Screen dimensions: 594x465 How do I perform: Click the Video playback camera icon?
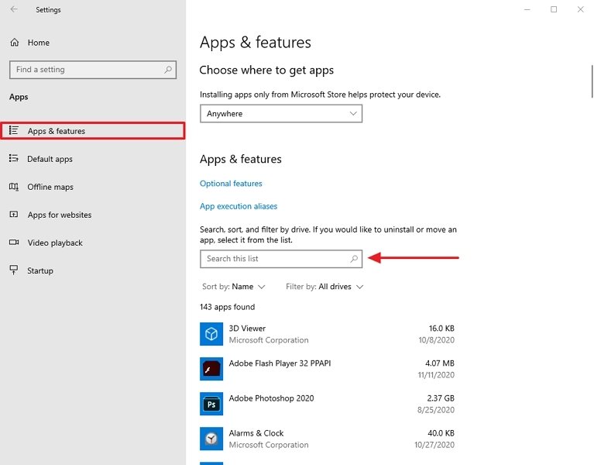14,242
